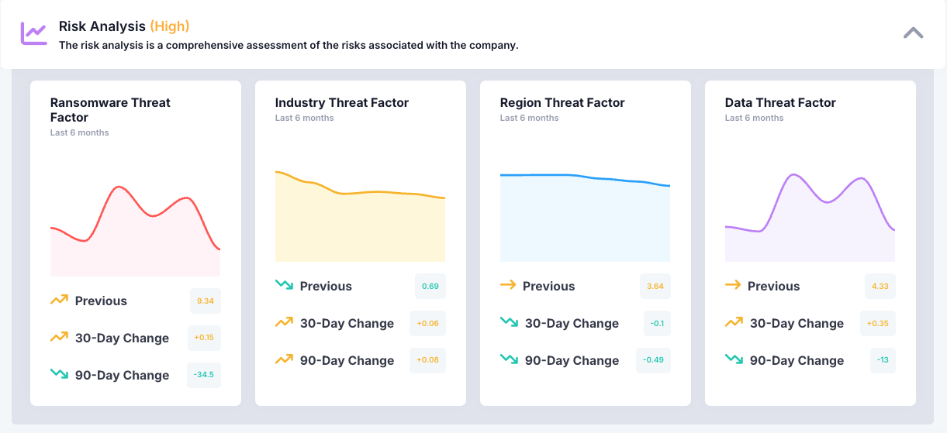Click Region 30-Day Change downward arrow icon
This screenshot has height=433, width=947.
(x=509, y=323)
